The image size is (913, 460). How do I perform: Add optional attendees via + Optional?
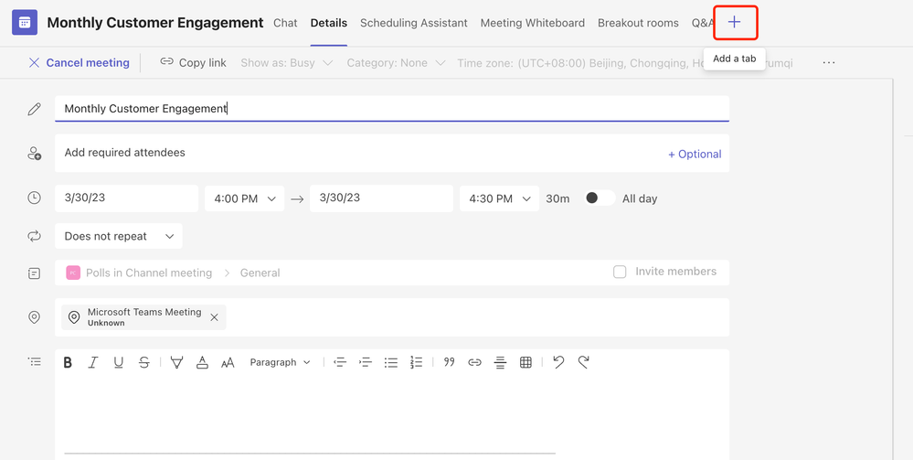point(694,154)
